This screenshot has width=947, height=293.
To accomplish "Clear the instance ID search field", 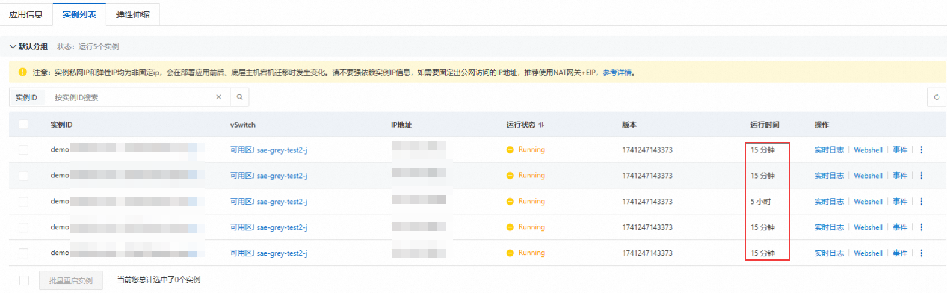I will coord(218,97).
